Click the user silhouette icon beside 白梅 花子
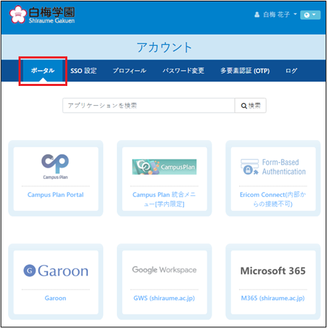327x328 pixels. pyautogui.click(x=257, y=14)
